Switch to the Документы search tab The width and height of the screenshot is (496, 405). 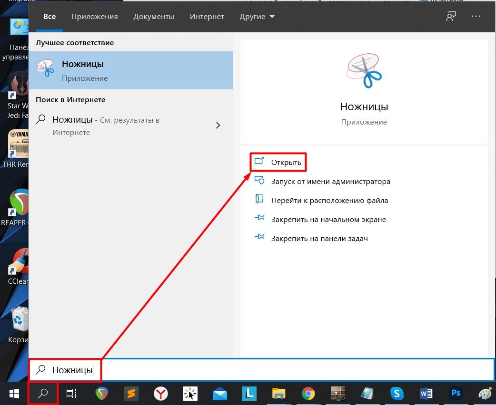pyautogui.click(x=153, y=17)
